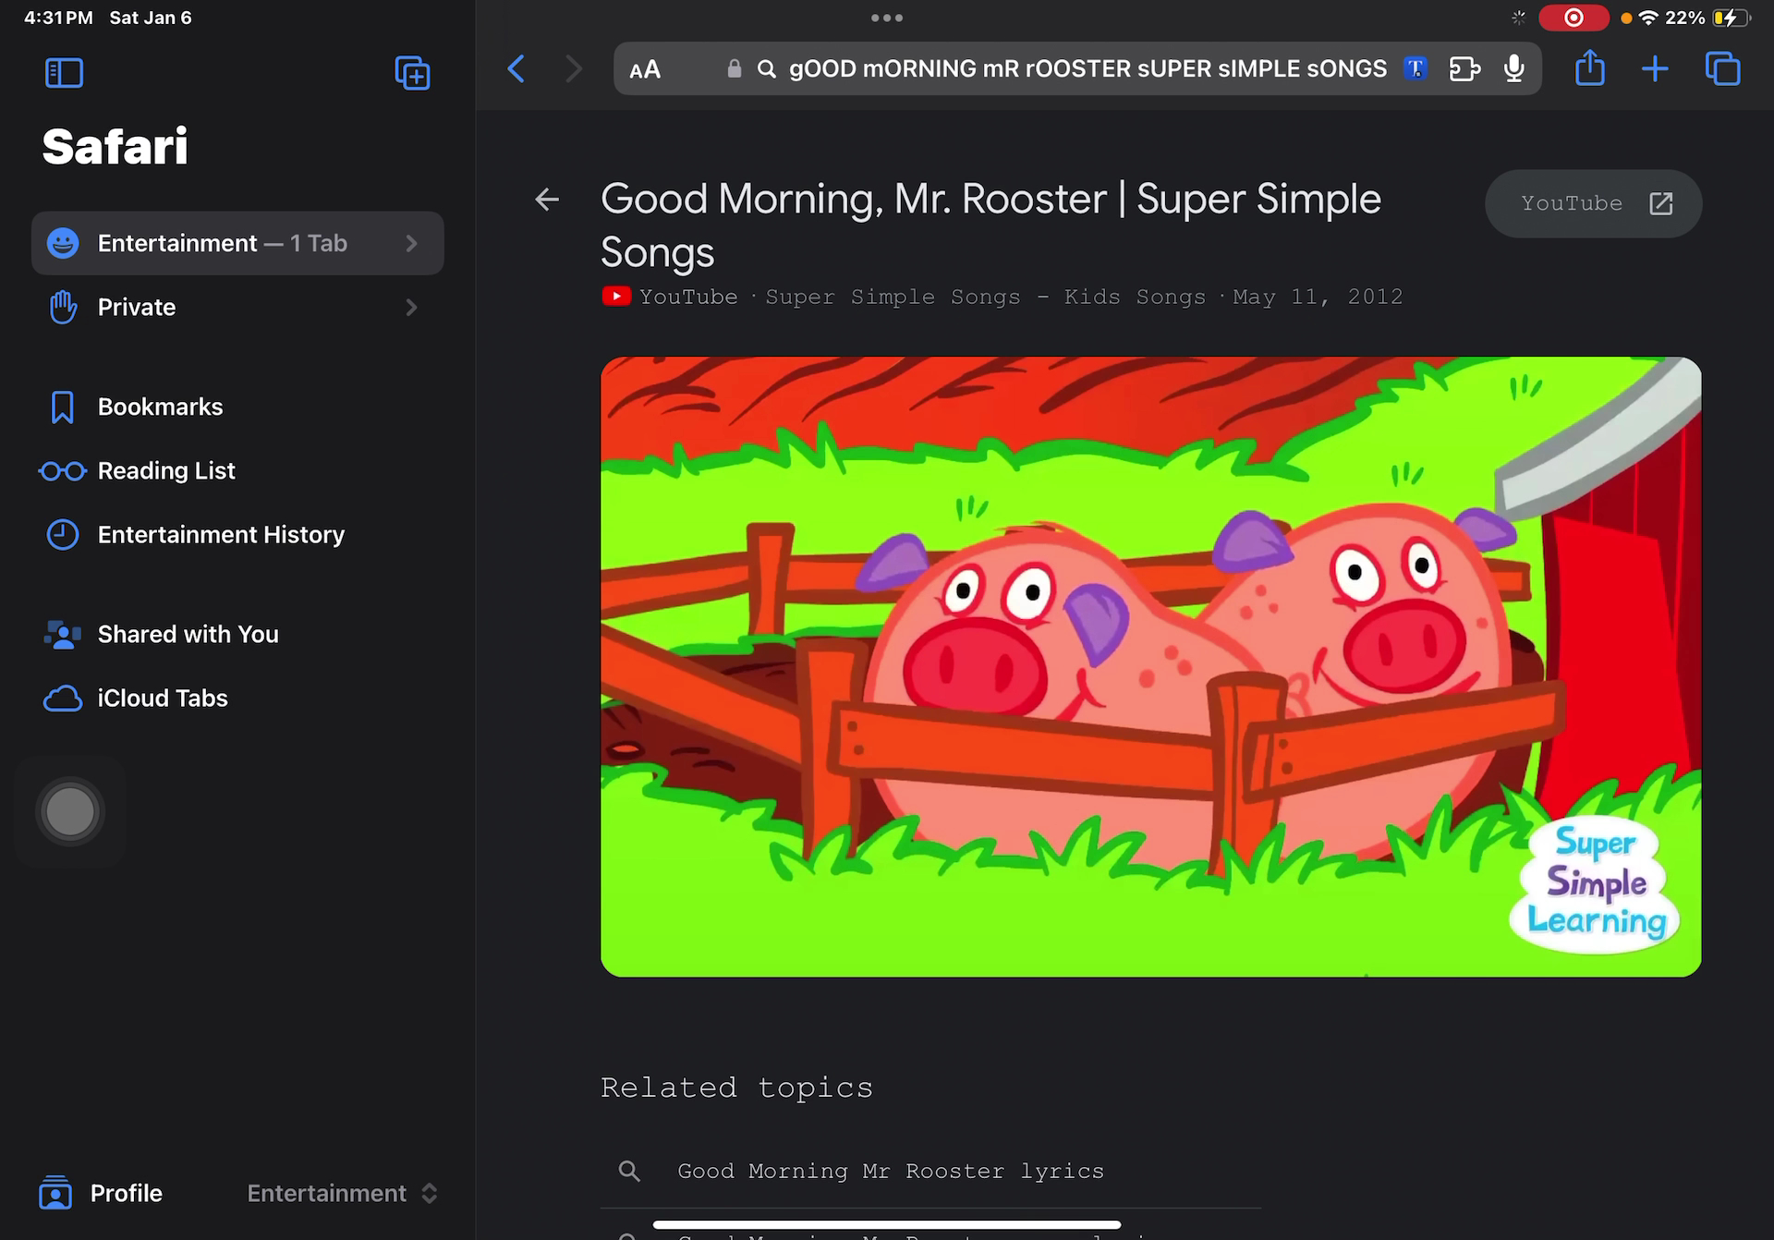Open the YouTube external link button
Viewport: 1774px width, 1240px height.
pyautogui.click(x=1593, y=203)
